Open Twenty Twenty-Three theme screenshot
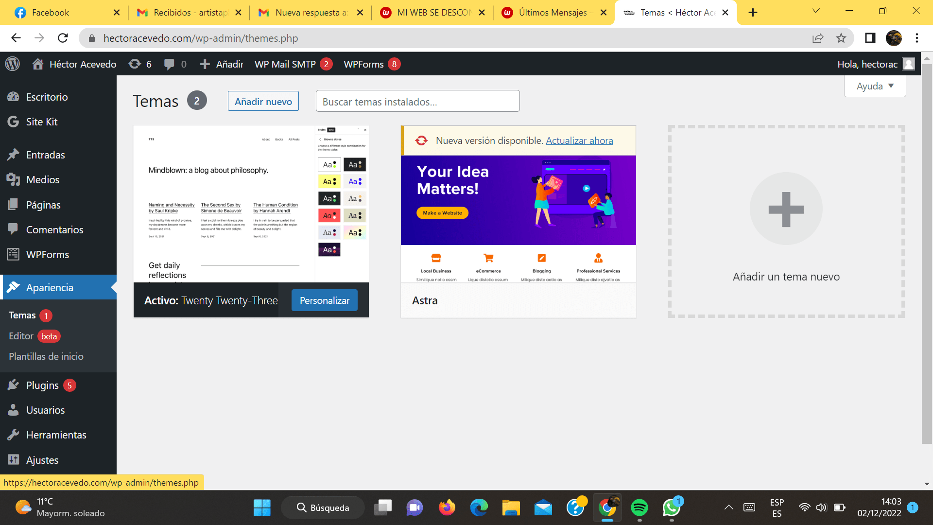This screenshot has width=933, height=525. point(251,204)
